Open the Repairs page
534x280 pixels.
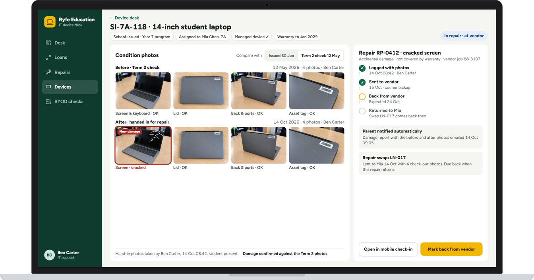(x=70, y=72)
